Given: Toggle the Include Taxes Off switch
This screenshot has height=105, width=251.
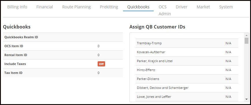Looking at the screenshot, I should click(x=101, y=64).
